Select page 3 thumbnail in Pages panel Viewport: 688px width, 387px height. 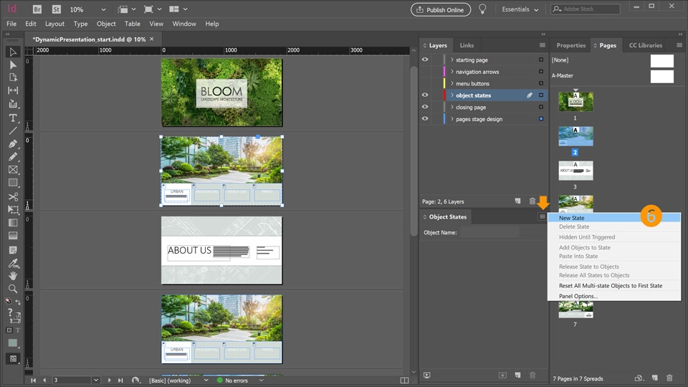(x=575, y=170)
